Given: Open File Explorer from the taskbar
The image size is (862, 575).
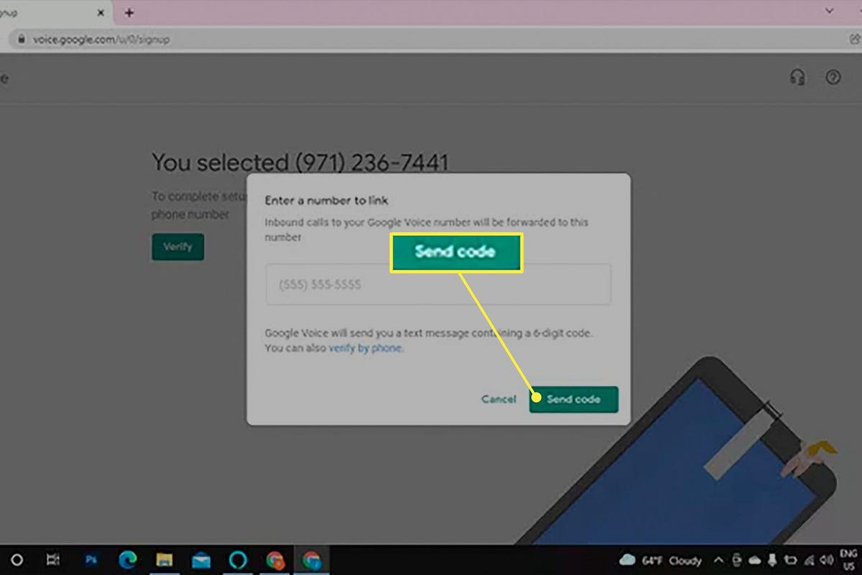Looking at the screenshot, I should pos(164,559).
